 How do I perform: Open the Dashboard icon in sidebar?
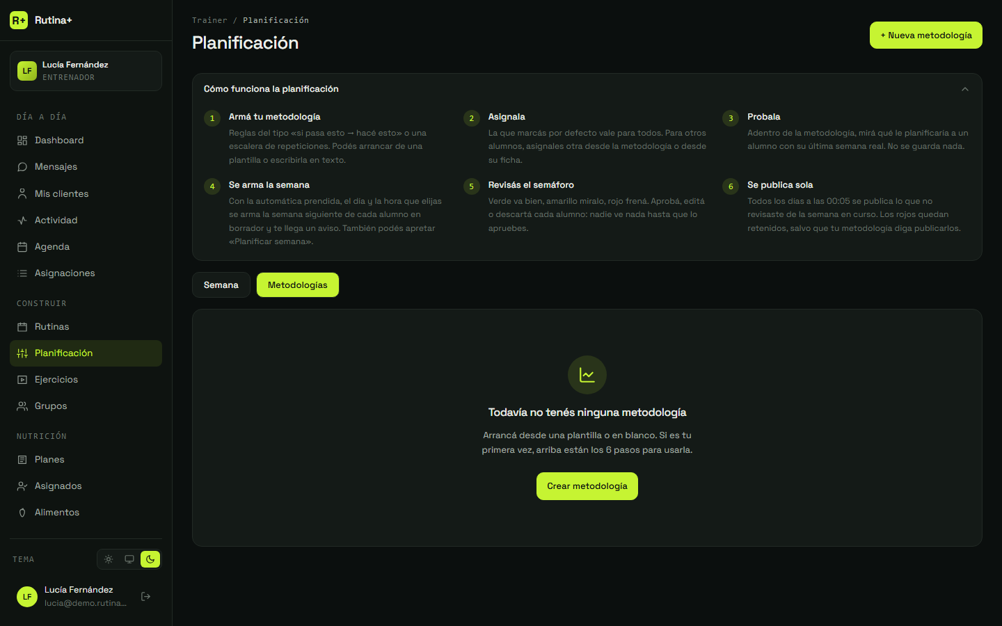[x=22, y=141]
